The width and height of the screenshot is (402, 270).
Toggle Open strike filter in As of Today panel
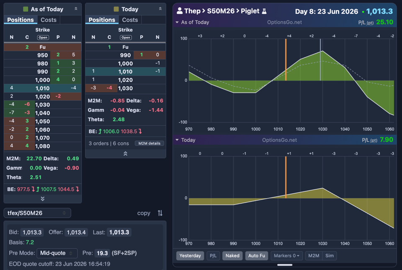pyautogui.click(x=43, y=37)
